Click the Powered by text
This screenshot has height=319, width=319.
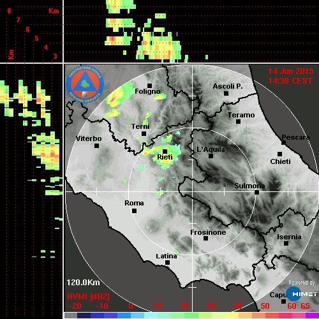pyautogui.click(x=302, y=283)
